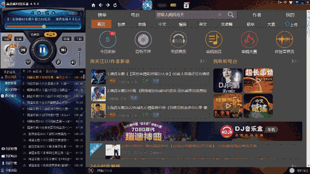Select the 英文 sub-tab
Viewport: 310px width, 174px height.
coord(203,24)
